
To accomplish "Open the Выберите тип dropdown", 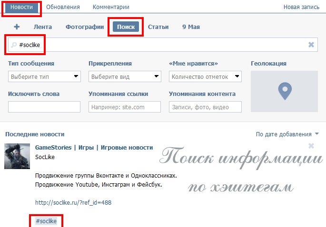I will click(x=44, y=76).
